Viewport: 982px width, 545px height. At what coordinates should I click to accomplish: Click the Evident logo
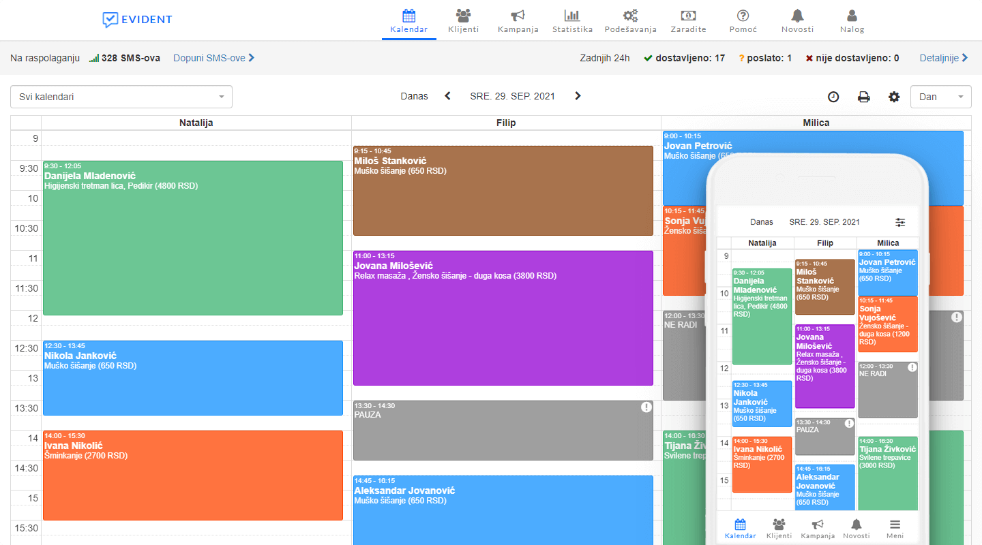(x=138, y=20)
